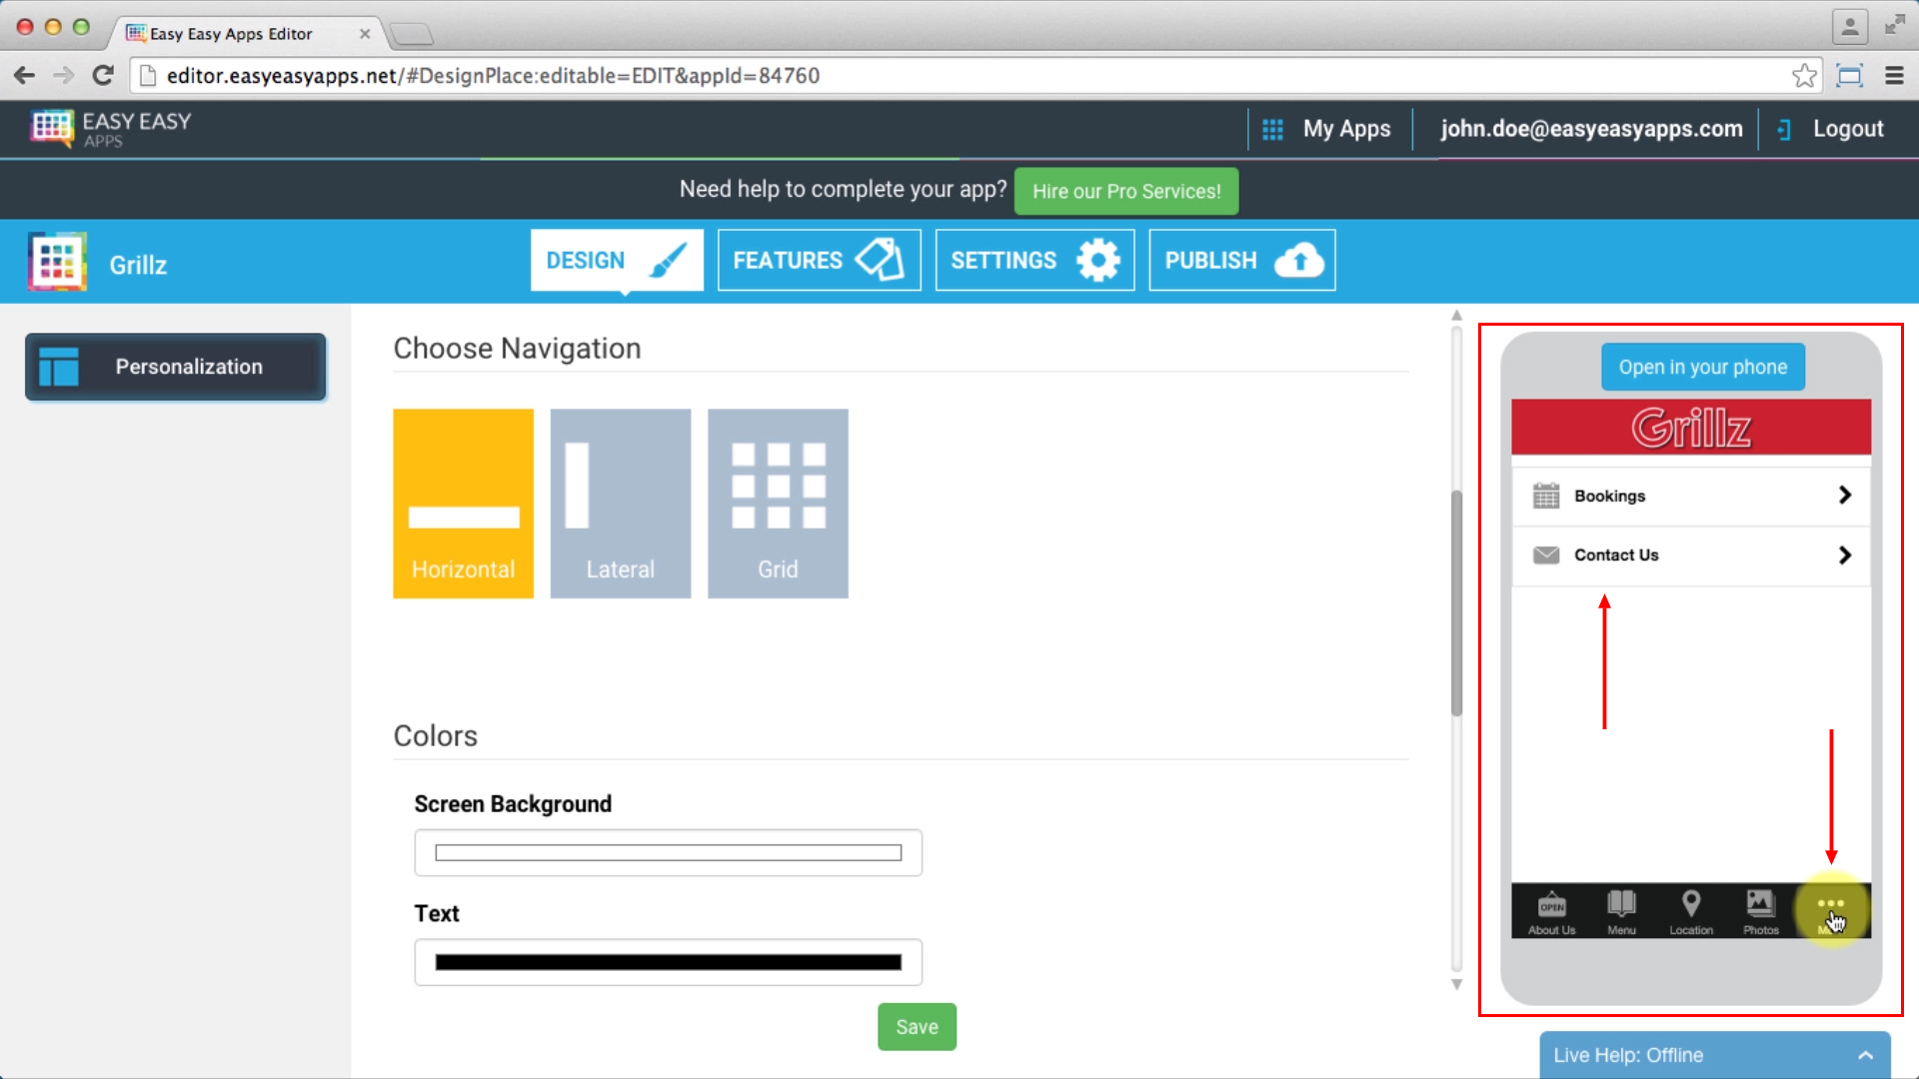The image size is (1919, 1079).
Task: Open Bookings via its chevron arrow
Action: coord(1845,496)
